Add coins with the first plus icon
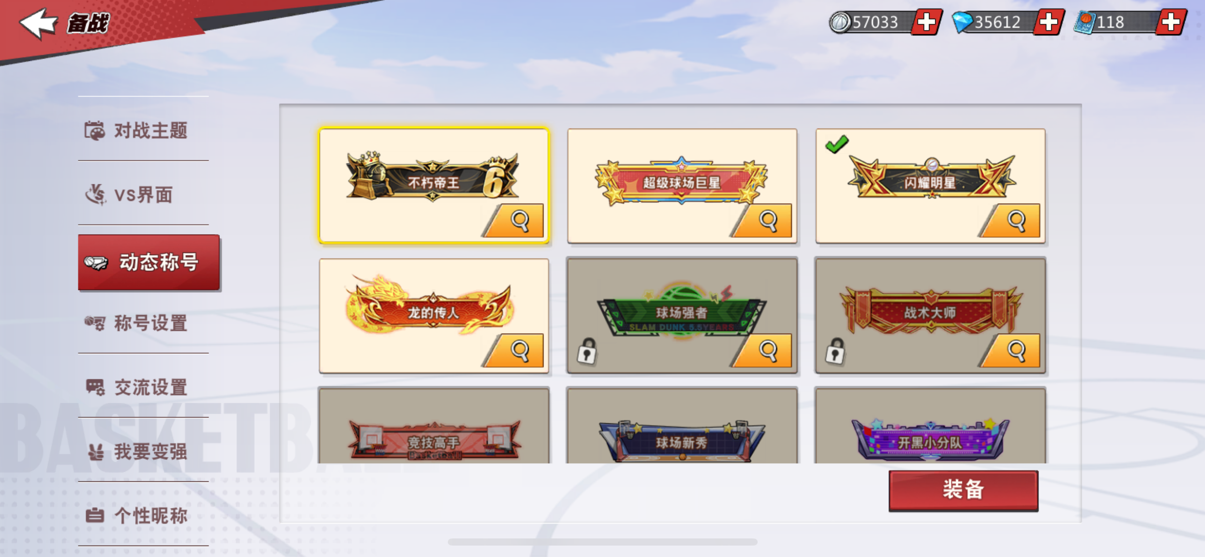 (x=926, y=22)
